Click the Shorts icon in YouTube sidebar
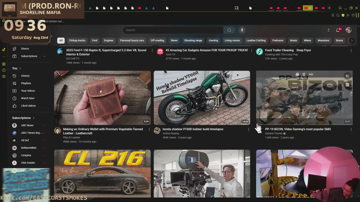Screen dimensions: 360x202 [x=15, y=49]
